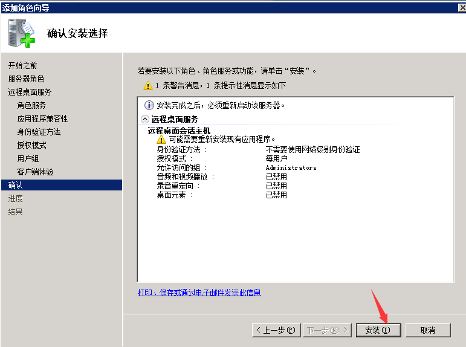Screen dimensions: 466x347
Task: Navigate to the 用户组 step
Action: click(28, 158)
